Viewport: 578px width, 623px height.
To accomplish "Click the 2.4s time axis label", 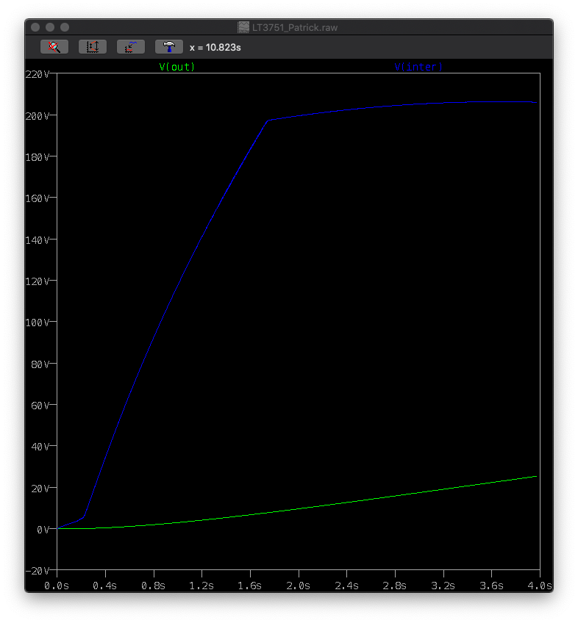I will [346, 586].
